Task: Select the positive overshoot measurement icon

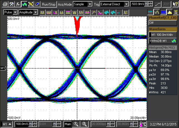Action: pos(94,12)
